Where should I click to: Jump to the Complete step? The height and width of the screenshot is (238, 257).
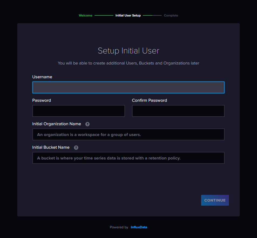click(171, 15)
